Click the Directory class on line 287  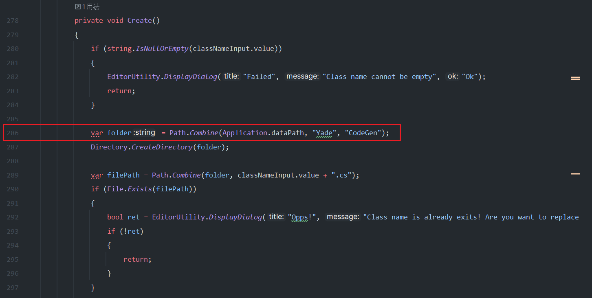point(109,147)
